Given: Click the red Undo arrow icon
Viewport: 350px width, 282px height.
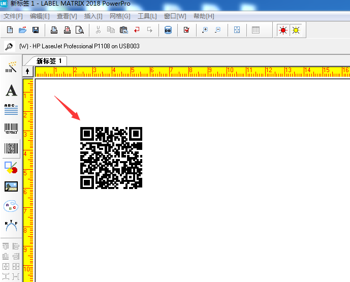Looking at the screenshot, I should [137, 29].
